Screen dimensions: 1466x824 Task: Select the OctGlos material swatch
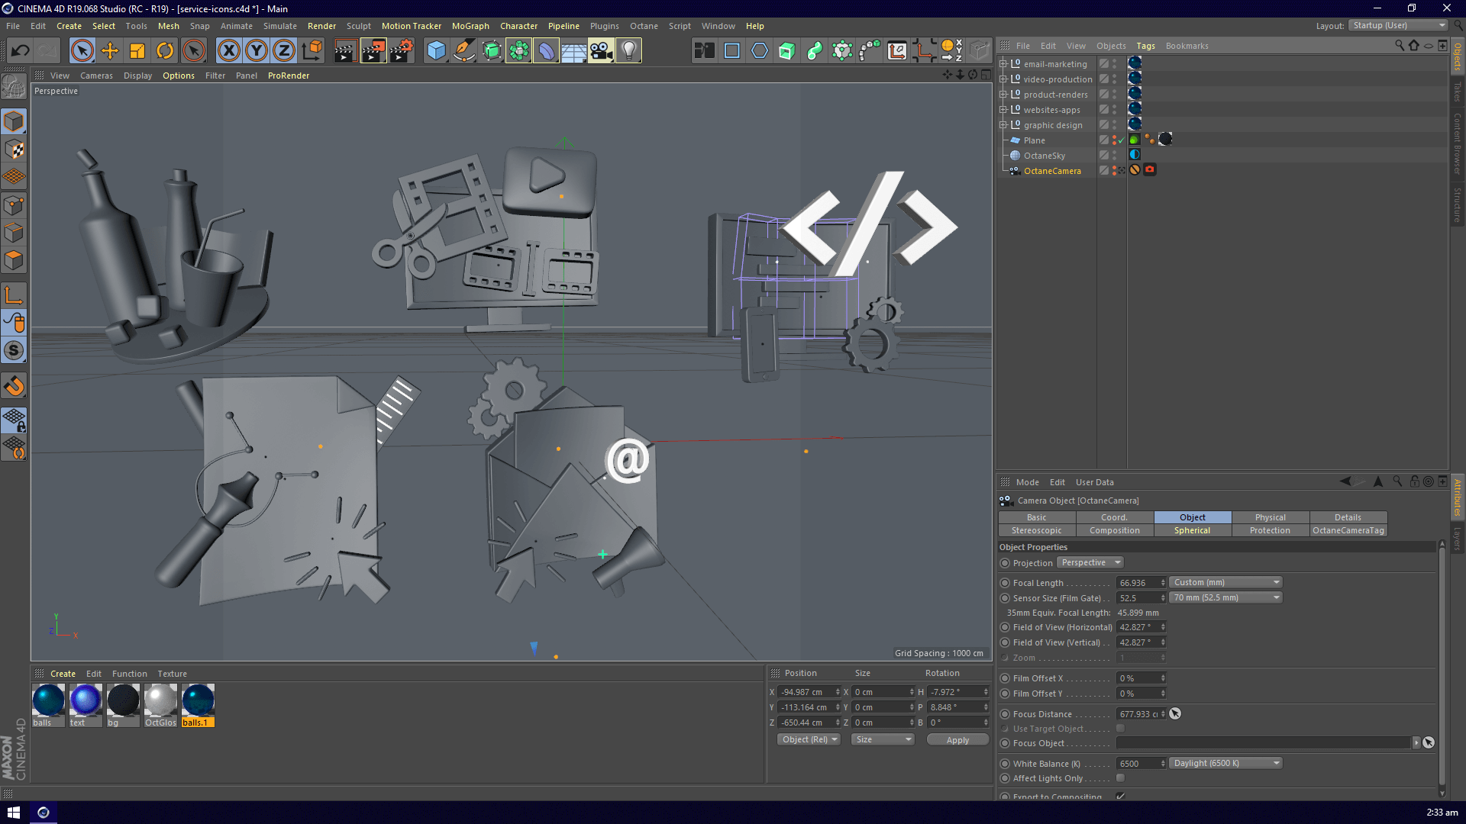[160, 700]
